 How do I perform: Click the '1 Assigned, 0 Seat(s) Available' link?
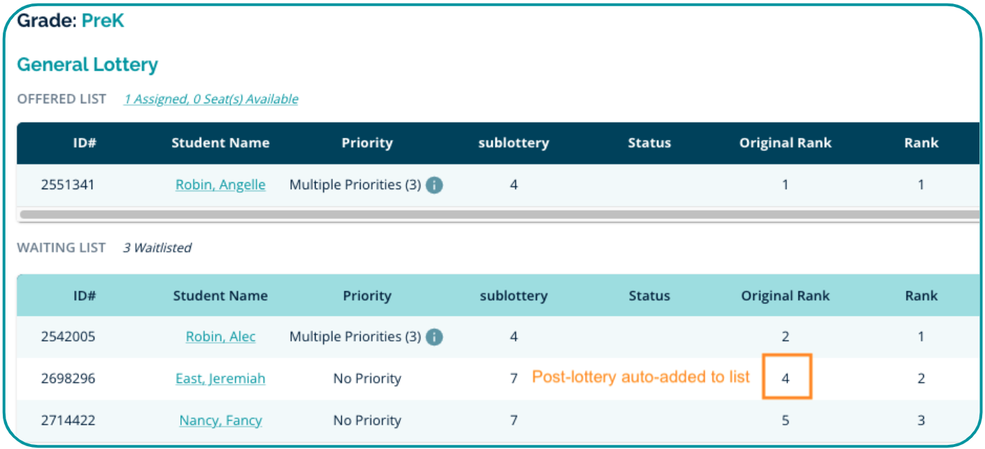point(211,99)
